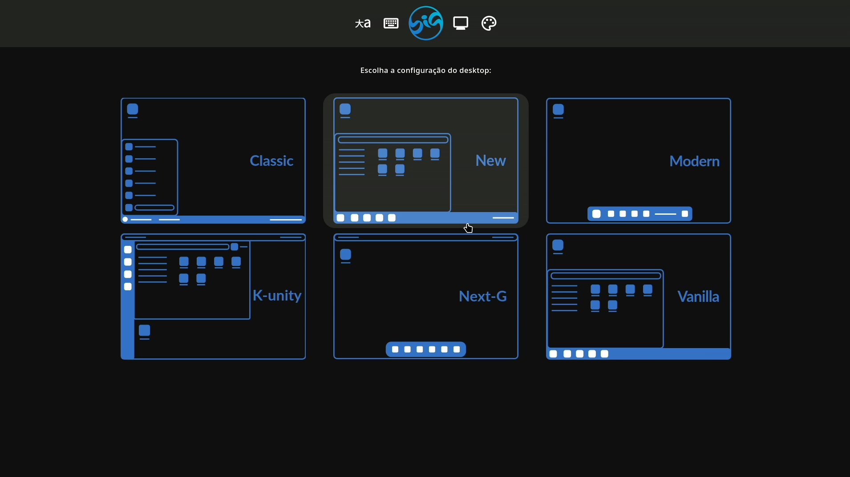850x477 pixels.
Task: Click the "K-unity" label text
Action: point(277,296)
